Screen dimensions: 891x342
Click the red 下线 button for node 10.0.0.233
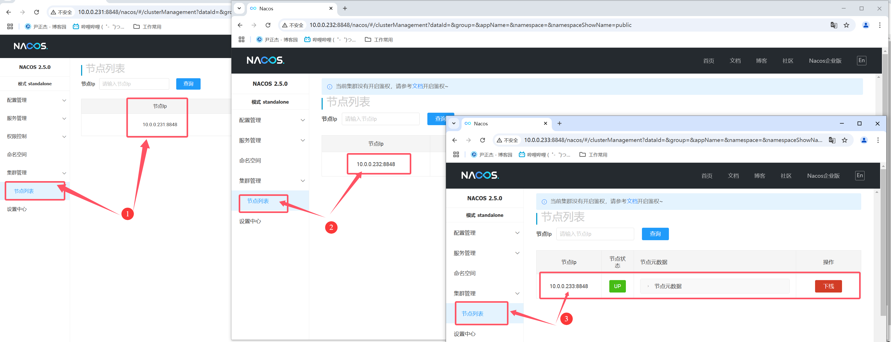click(828, 286)
